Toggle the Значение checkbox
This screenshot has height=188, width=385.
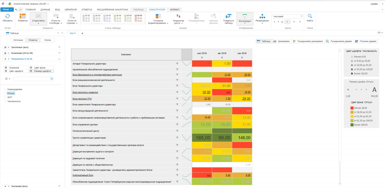[6, 68]
